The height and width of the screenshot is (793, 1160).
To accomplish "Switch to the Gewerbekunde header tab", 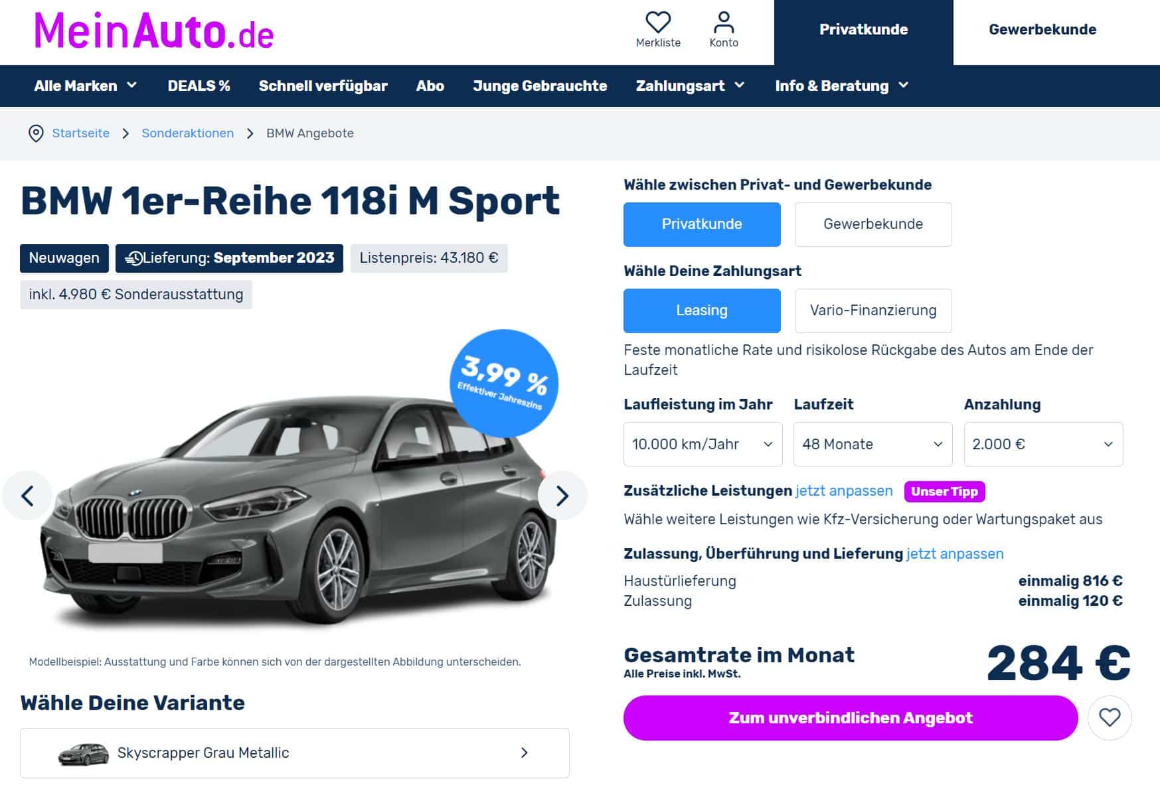I will click(x=1042, y=30).
